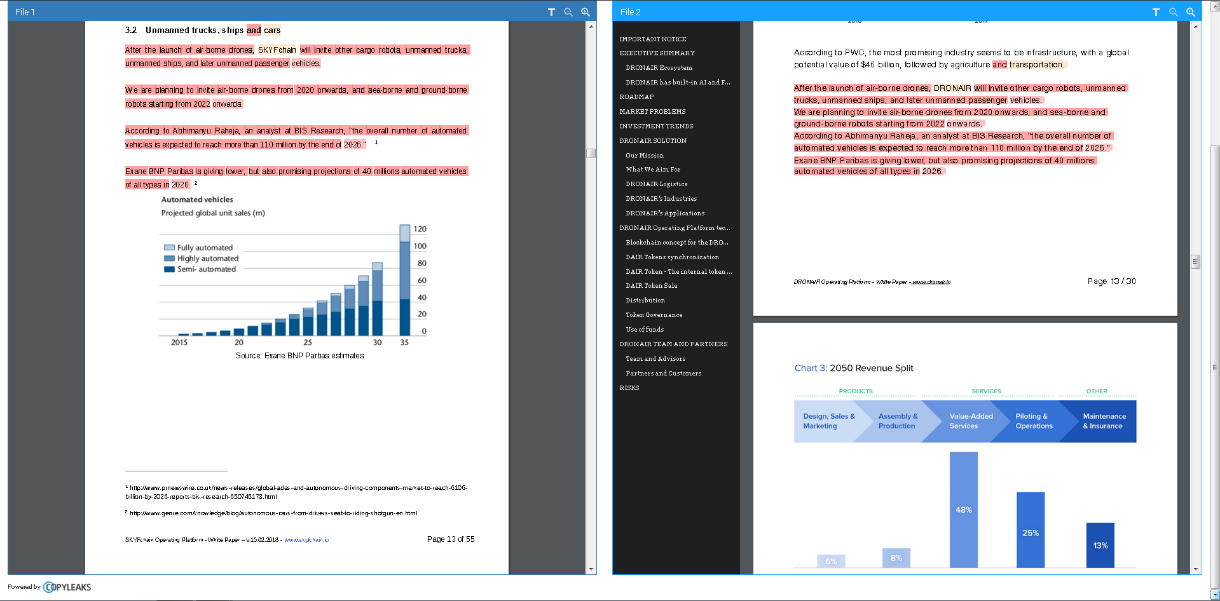This screenshot has width=1220, height=601.
Task: Open 'DAIR Token - The internal token...' entry
Action: [x=679, y=272]
